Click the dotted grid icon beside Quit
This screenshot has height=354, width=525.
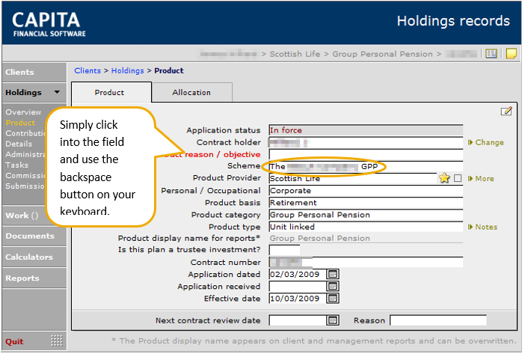coord(57,341)
